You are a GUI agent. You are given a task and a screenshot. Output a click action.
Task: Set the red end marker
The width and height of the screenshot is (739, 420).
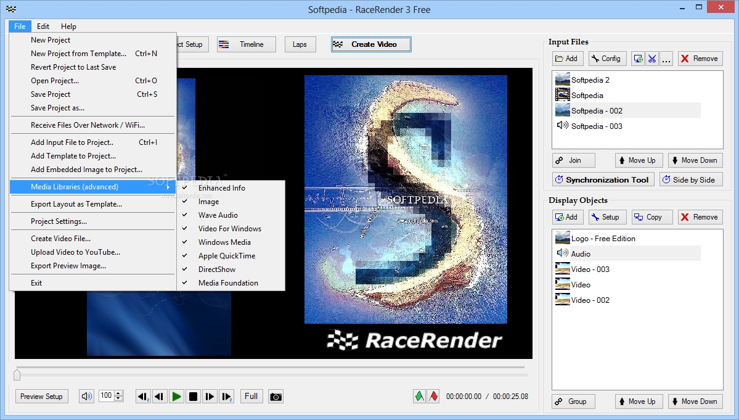point(433,396)
